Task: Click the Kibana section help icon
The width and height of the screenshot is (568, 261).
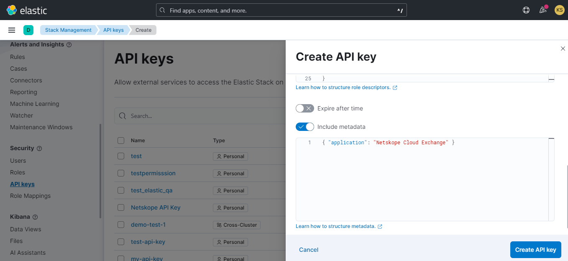Action: click(35, 217)
